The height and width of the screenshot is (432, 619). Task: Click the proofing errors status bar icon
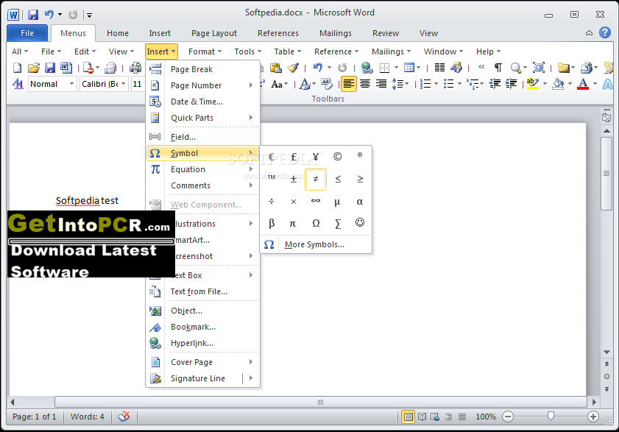click(124, 417)
